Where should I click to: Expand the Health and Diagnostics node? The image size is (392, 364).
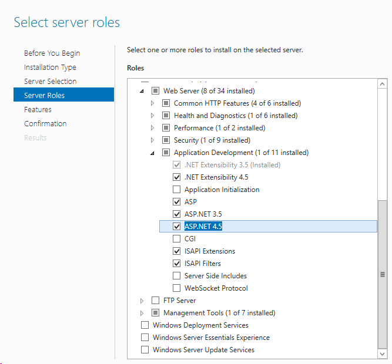pos(153,116)
